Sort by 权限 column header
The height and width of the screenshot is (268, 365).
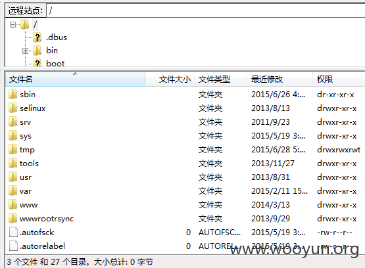(339, 79)
